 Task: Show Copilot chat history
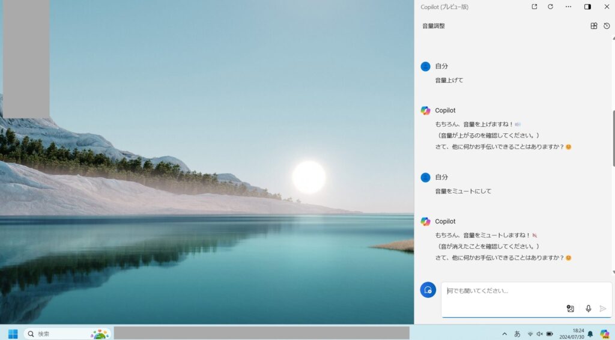tap(607, 26)
